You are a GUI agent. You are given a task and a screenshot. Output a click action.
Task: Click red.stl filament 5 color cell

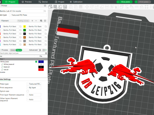(41, 70)
